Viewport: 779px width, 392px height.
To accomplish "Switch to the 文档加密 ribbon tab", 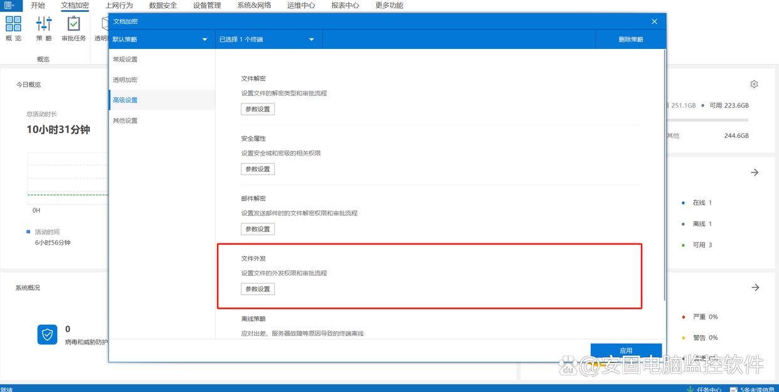I will point(75,5).
